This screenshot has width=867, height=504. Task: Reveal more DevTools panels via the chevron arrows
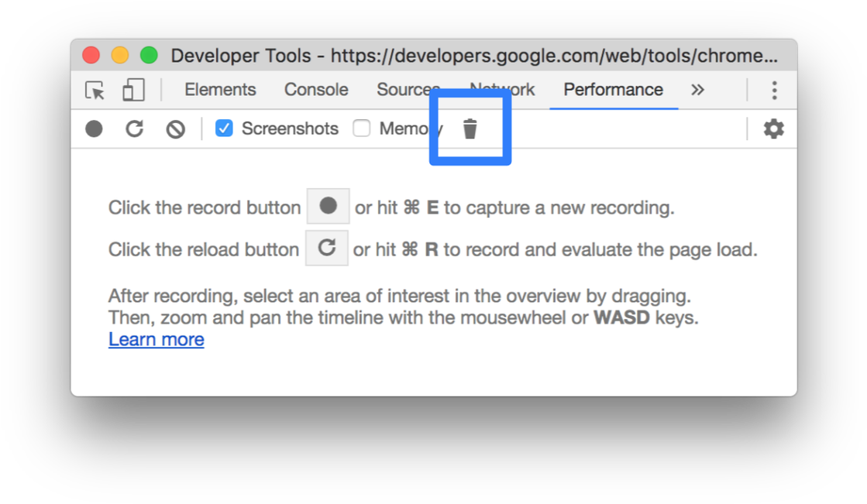[x=697, y=90]
